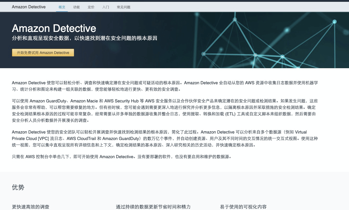
Task: Go to the 入门 tab
Action: click(x=106, y=7)
